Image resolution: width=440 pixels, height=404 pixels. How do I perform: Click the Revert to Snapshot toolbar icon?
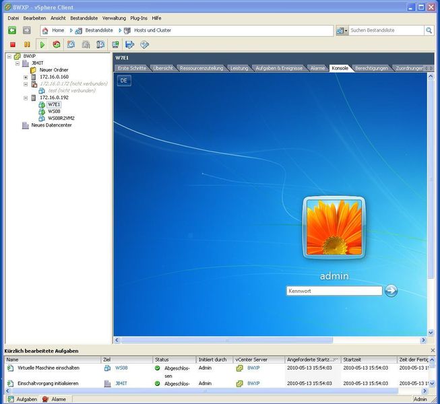click(x=86, y=44)
